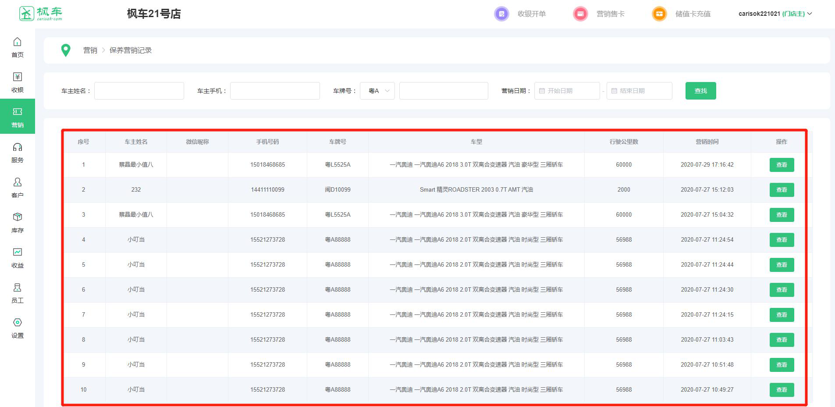The height and width of the screenshot is (407, 835).
Task: Click the 序号 column header
Action: [x=83, y=142]
